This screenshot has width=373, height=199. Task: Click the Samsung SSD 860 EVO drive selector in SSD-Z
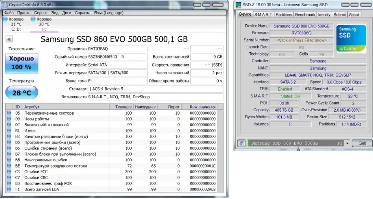tap(296, 143)
